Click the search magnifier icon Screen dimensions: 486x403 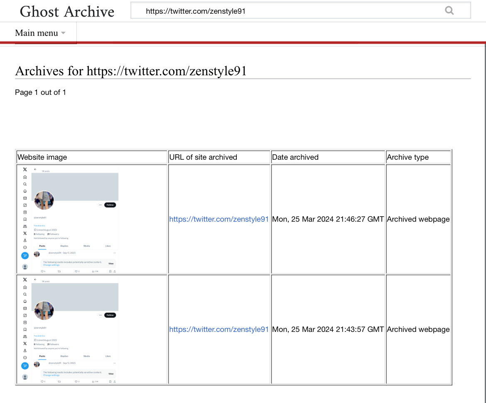(x=449, y=11)
